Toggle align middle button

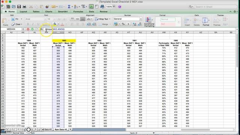tap(78, 19)
